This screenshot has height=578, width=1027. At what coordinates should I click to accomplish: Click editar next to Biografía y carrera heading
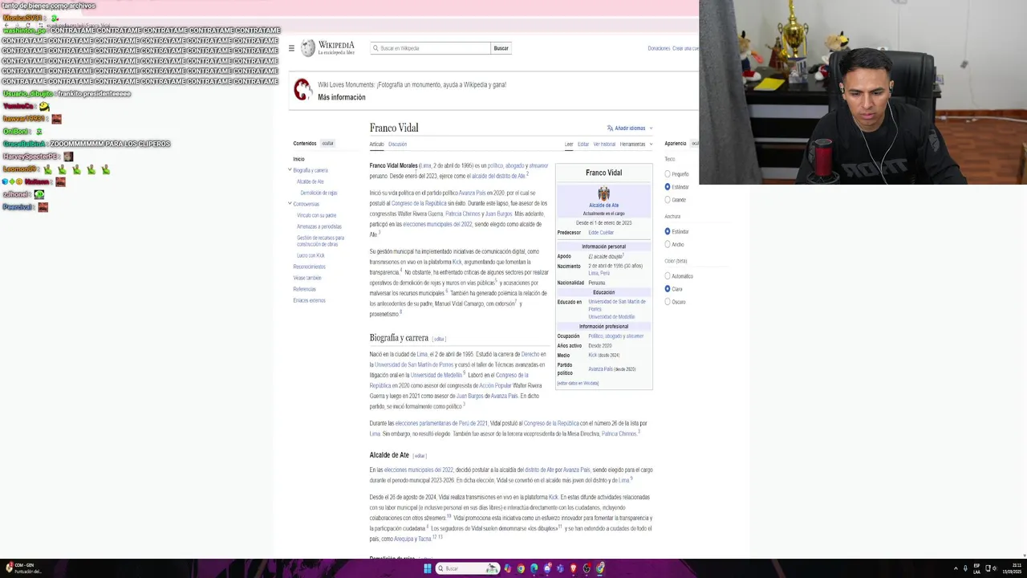439,339
